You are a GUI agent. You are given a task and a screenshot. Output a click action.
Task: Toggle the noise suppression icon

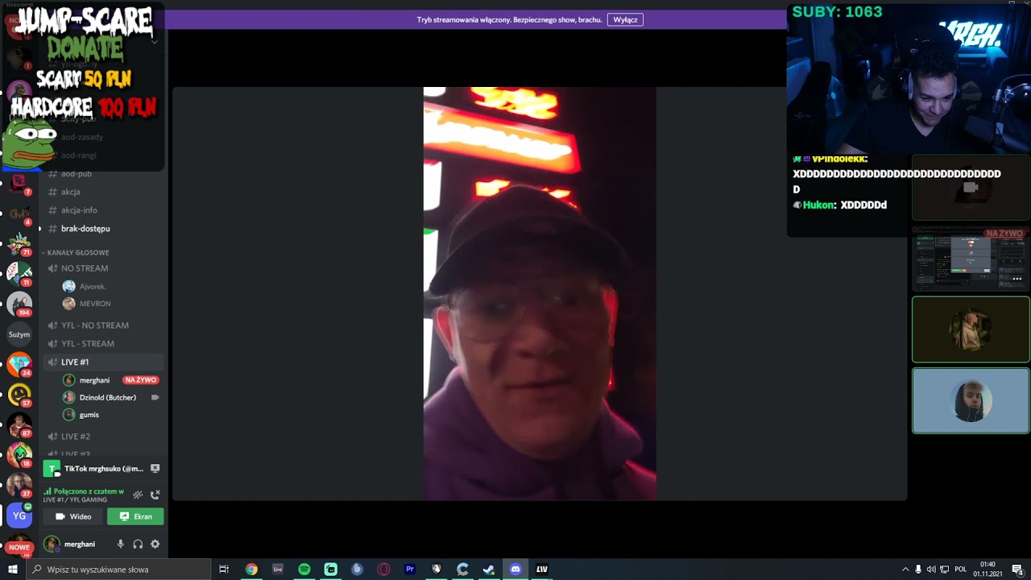[138, 495]
